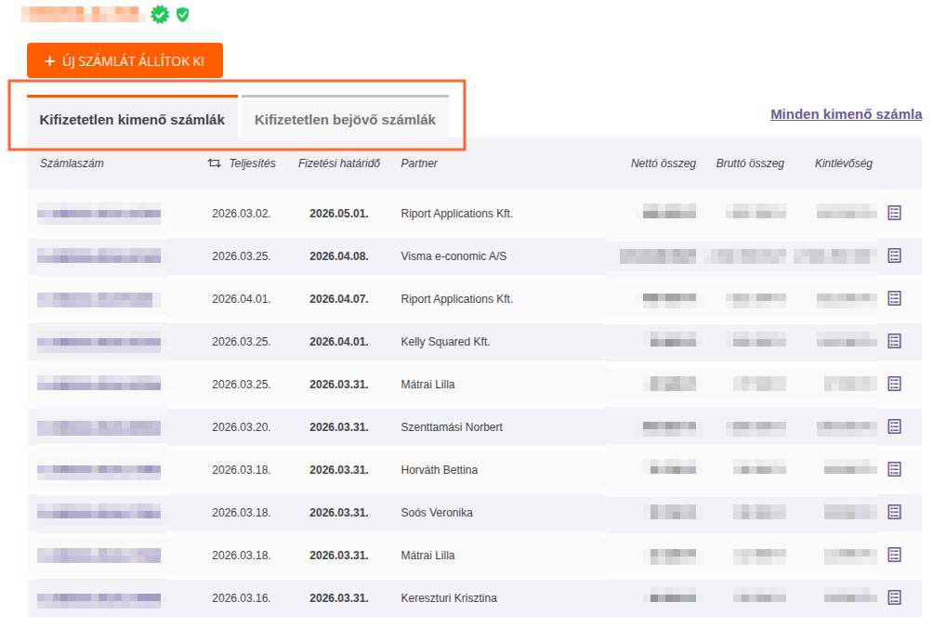
Task: Open Minden kimenő számla link
Action: pyautogui.click(x=846, y=114)
